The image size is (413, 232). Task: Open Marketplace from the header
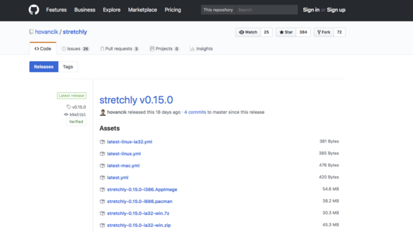click(143, 10)
